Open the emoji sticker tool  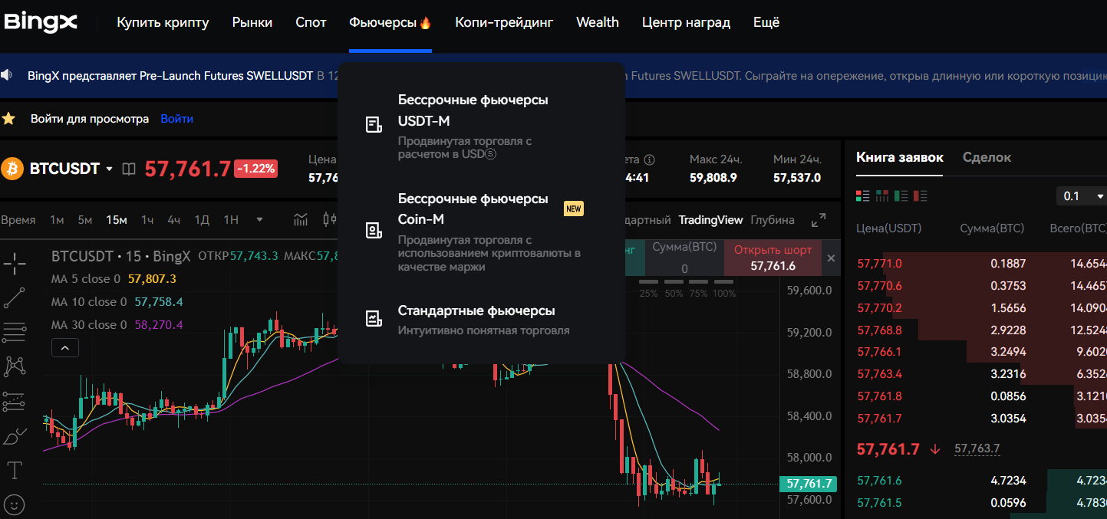15,504
